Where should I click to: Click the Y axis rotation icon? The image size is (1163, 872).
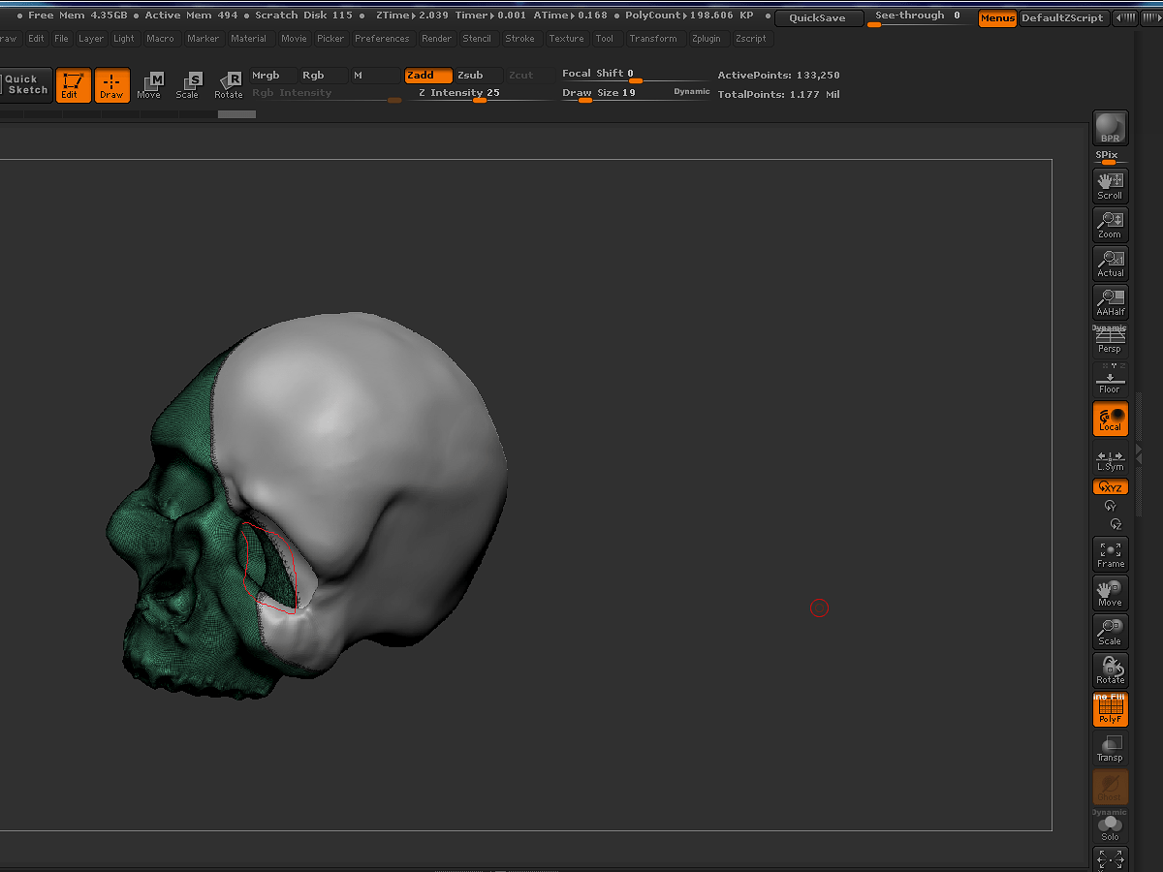[x=1111, y=506]
